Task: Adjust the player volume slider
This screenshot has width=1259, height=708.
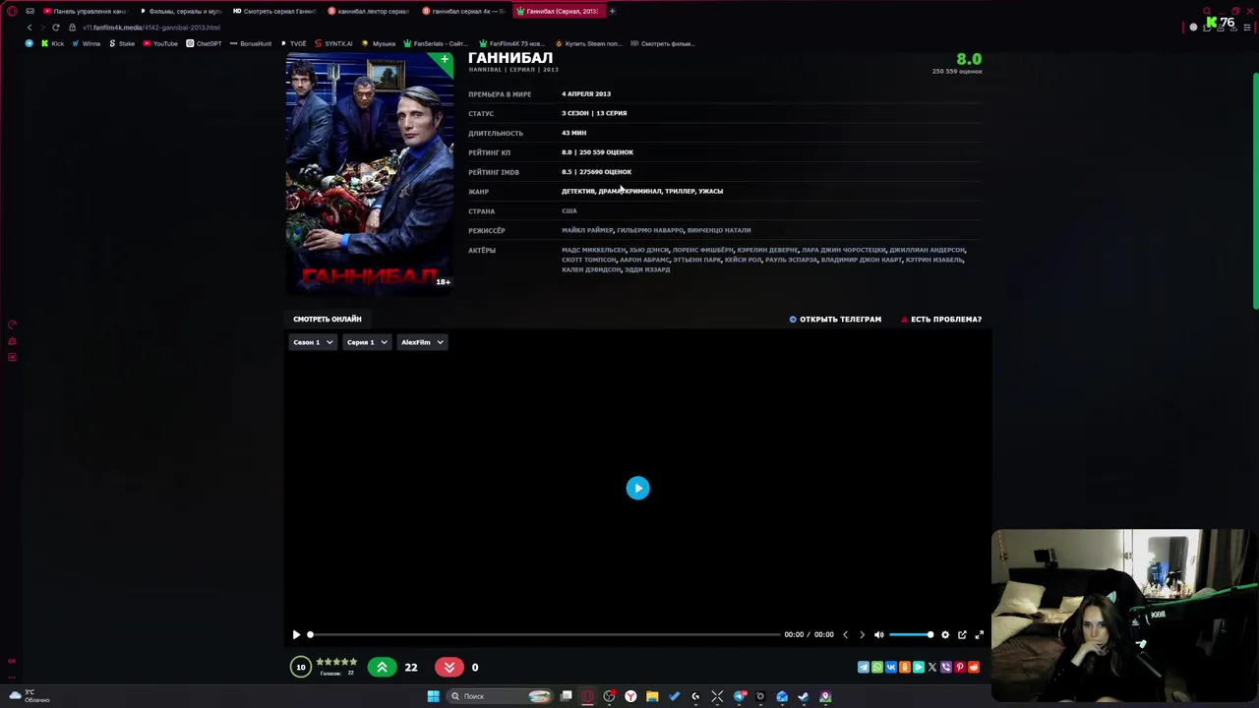Action: coord(911,634)
